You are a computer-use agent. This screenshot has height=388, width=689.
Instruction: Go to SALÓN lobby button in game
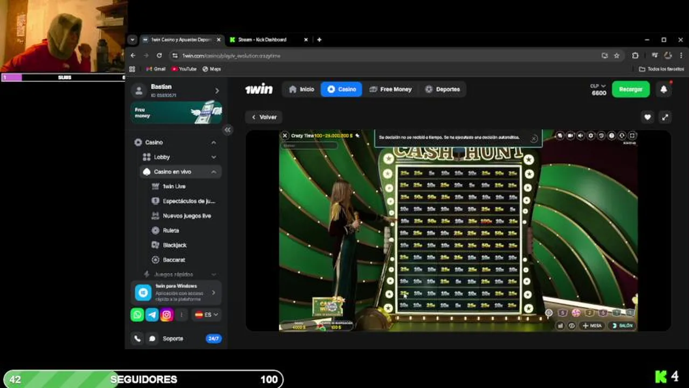(x=622, y=325)
